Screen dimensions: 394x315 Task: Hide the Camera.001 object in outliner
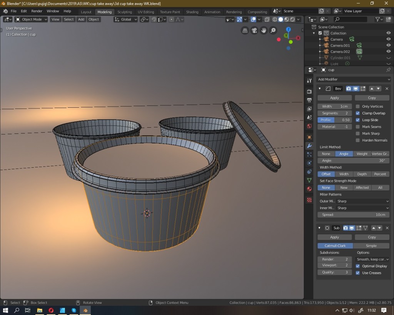coord(388,45)
